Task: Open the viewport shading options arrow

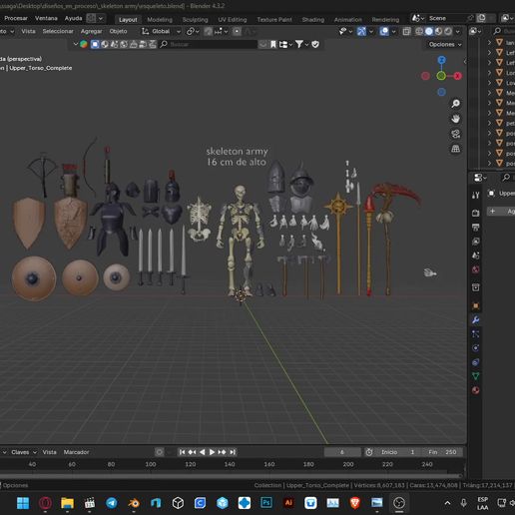Action: (x=458, y=31)
